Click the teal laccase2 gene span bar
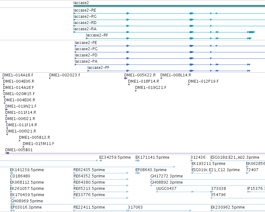 (169, 6)
